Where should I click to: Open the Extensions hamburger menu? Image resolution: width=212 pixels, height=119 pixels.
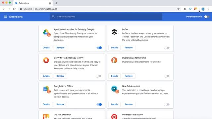point(6,17)
